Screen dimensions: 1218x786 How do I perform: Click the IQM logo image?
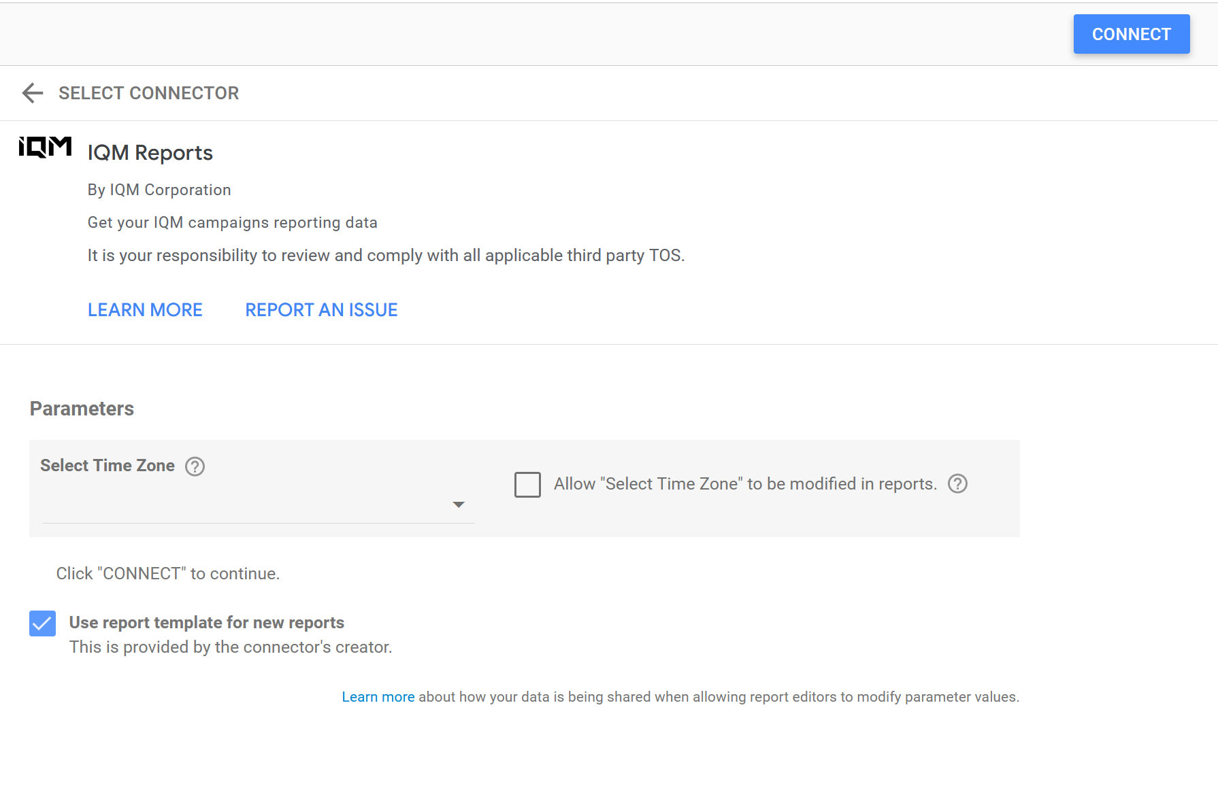(45, 147)
